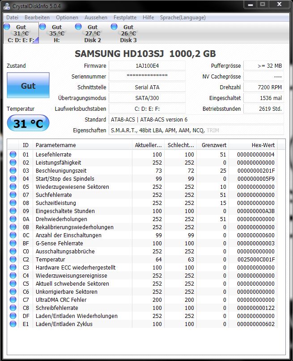Click status orb of C2 Temperatur row
293x361 pixels.
click(x=13, y=259)
